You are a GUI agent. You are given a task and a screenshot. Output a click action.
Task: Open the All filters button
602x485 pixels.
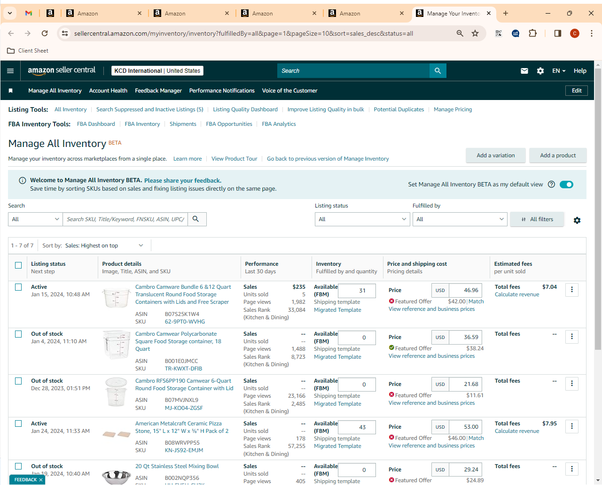coord(537,219)
